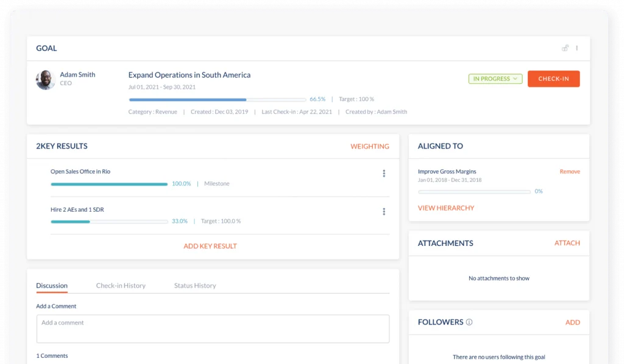
Task: Click the Open Sales Office in Rio progress bar
Action: point(109,184)
